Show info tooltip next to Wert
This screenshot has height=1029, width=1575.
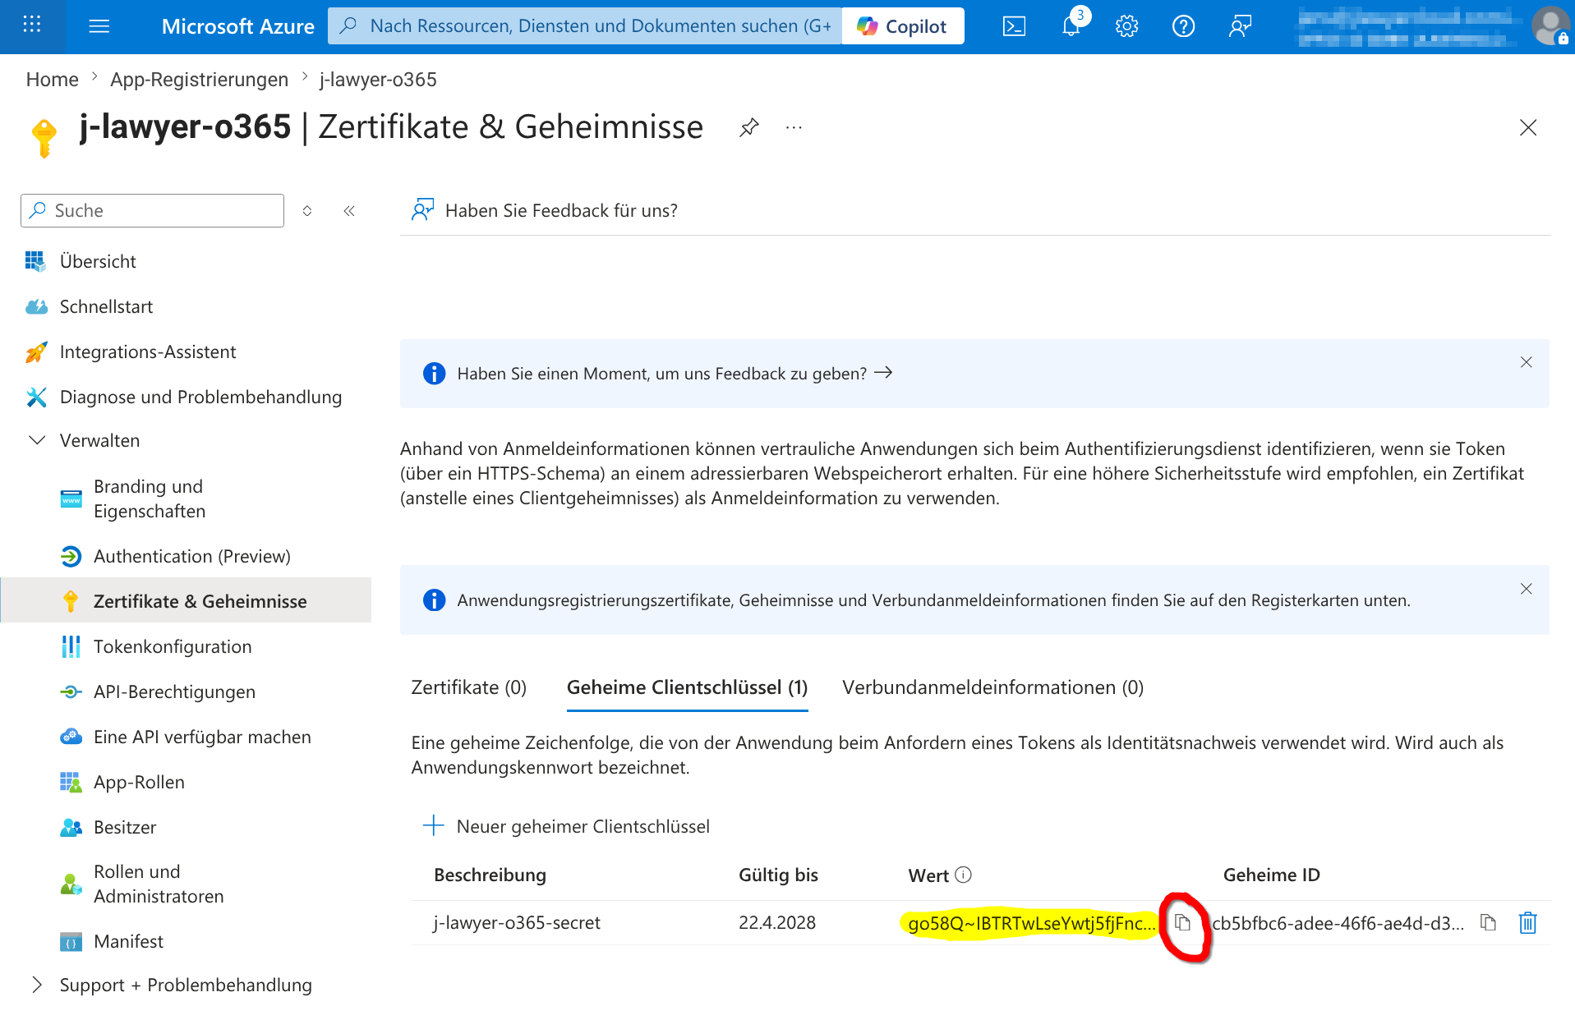tap(964, 875)
